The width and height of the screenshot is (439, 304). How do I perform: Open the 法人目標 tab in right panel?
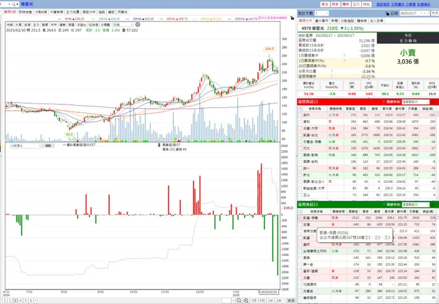coord(377,21)
